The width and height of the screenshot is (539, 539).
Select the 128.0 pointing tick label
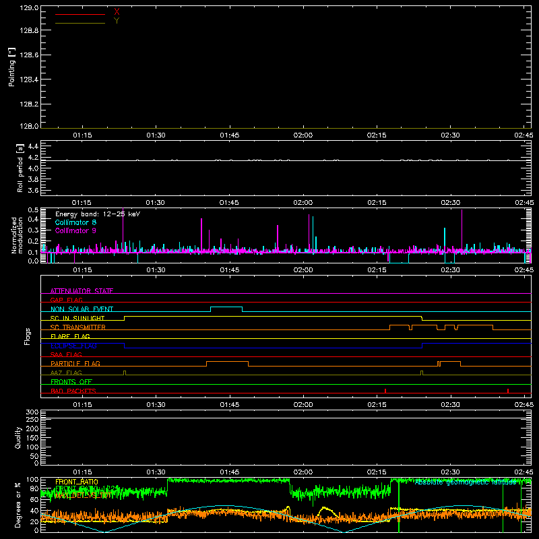pyautogui.click(x=29, y=126)
